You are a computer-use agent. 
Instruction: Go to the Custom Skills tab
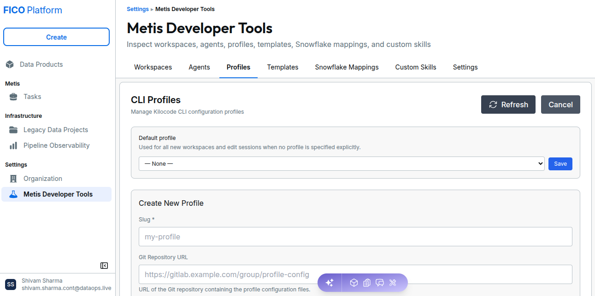click(416, 67)
